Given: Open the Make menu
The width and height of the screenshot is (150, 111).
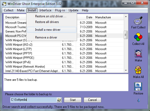Looking at the screenshot, I should (21, 10).
